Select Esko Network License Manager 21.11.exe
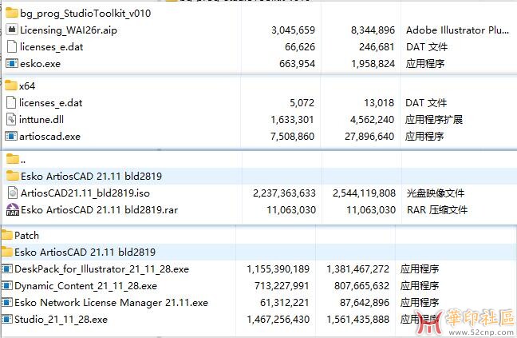The image size is (517, 338). tap(111, 303)
